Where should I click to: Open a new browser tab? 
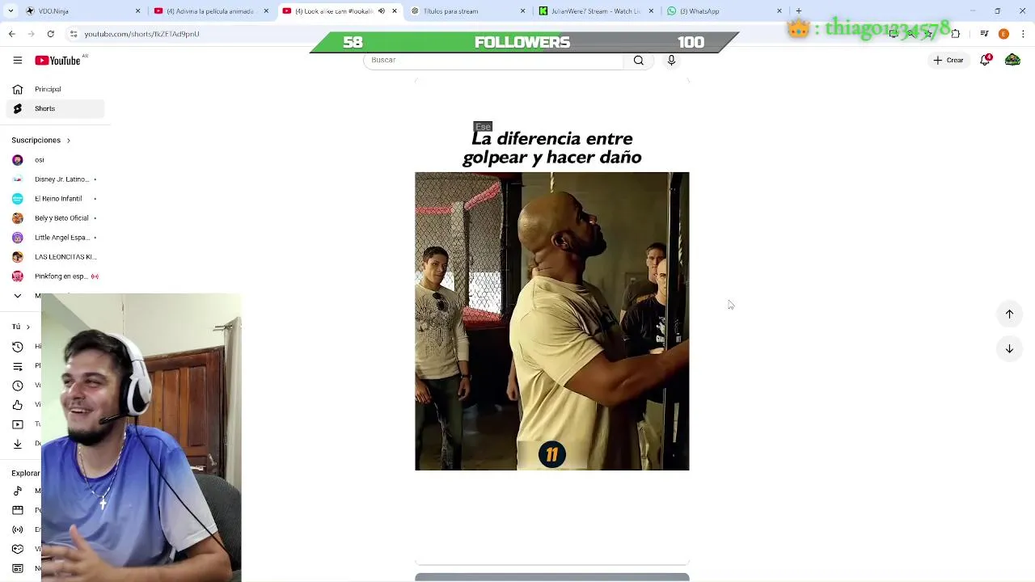pos(799,11)
